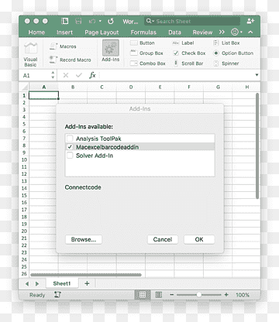Enable the Solver Add-In checkbox

click(70, 156)
